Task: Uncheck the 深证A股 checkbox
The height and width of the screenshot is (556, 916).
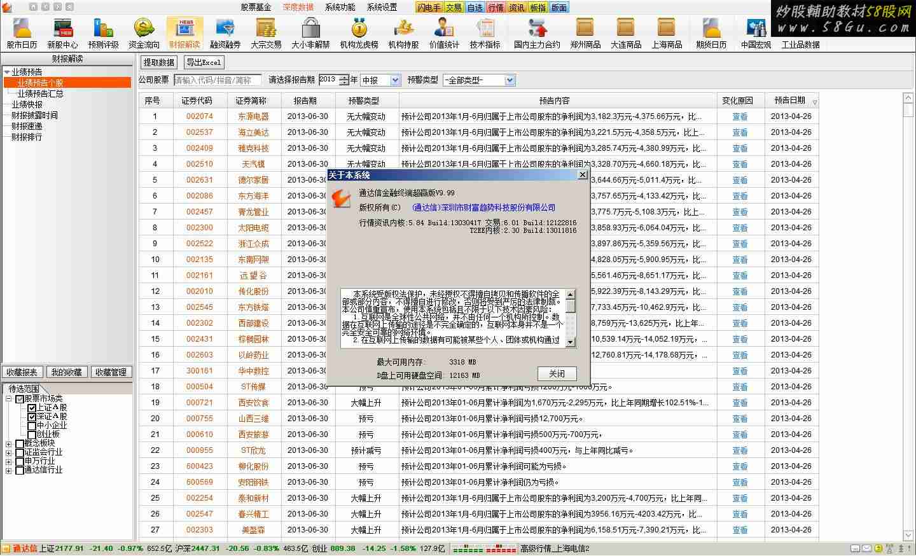Action: (32, 417)
